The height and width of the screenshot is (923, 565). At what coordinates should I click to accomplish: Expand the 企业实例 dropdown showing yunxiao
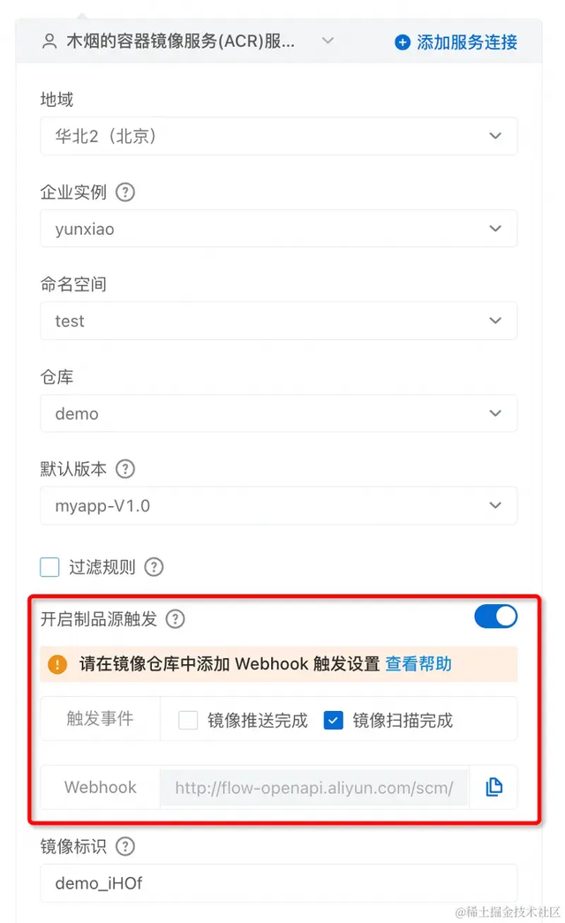278,229
